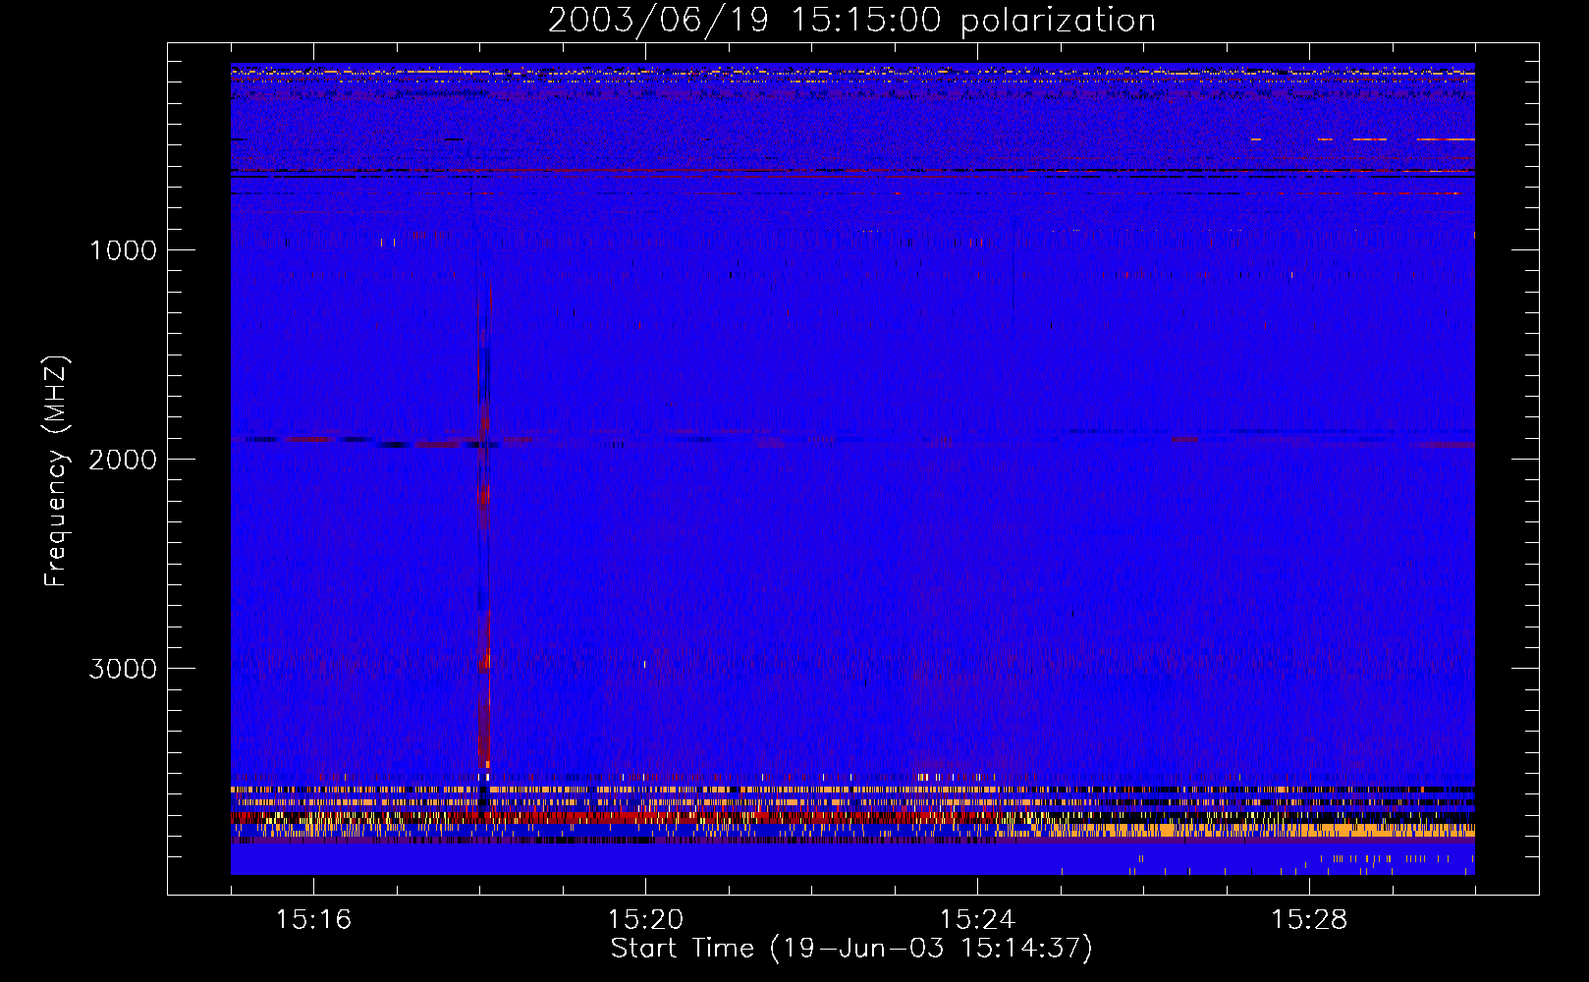Image resolution: width=1589 pixels, height=982 pixels.
Task: Click the 3000 frequency tick label
Action: pyautogui.click(x=124, y=669)
